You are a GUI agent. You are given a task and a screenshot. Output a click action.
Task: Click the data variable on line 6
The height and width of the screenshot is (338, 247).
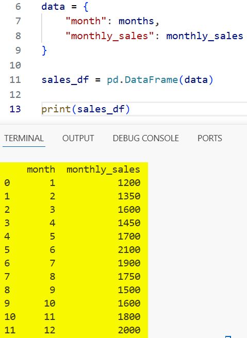[53, 7]
